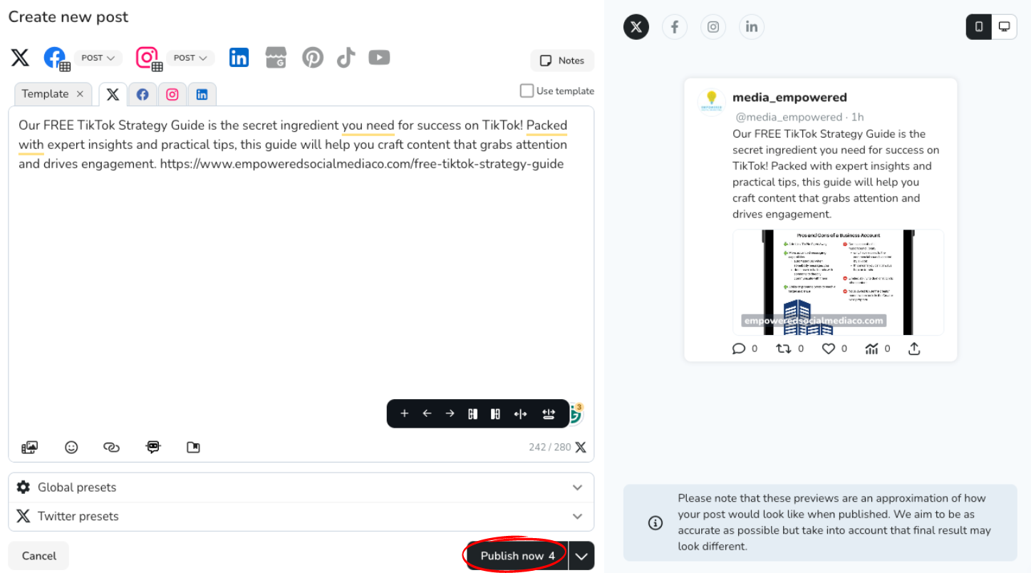Viewport: 1031px width, 573px height.
Task: Click the views chart icon in preview
Action: 871,349
